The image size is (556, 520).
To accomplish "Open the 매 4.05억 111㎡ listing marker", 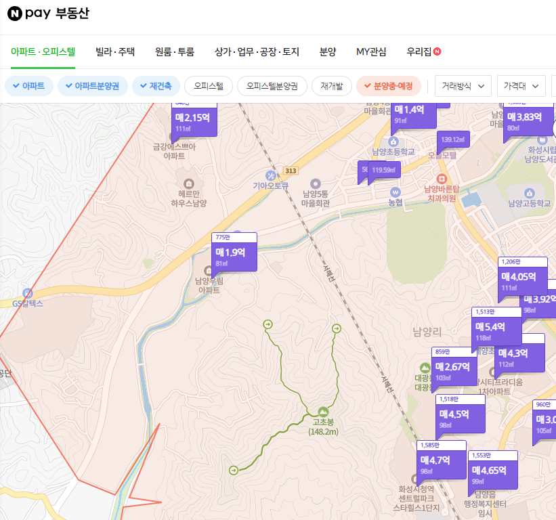I will pos(523,277).
